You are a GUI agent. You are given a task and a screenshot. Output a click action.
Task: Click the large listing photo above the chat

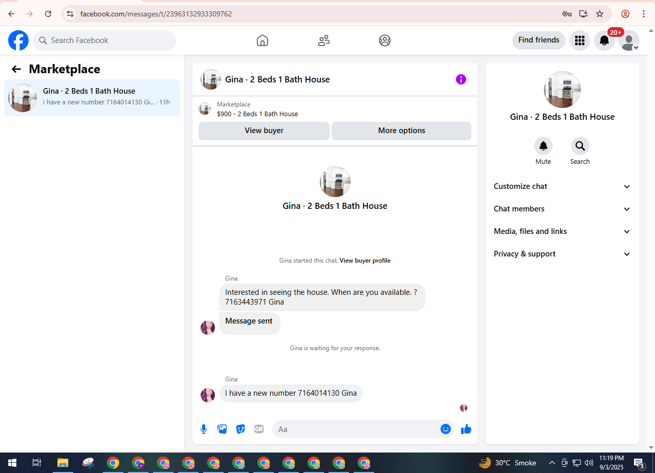335,182
